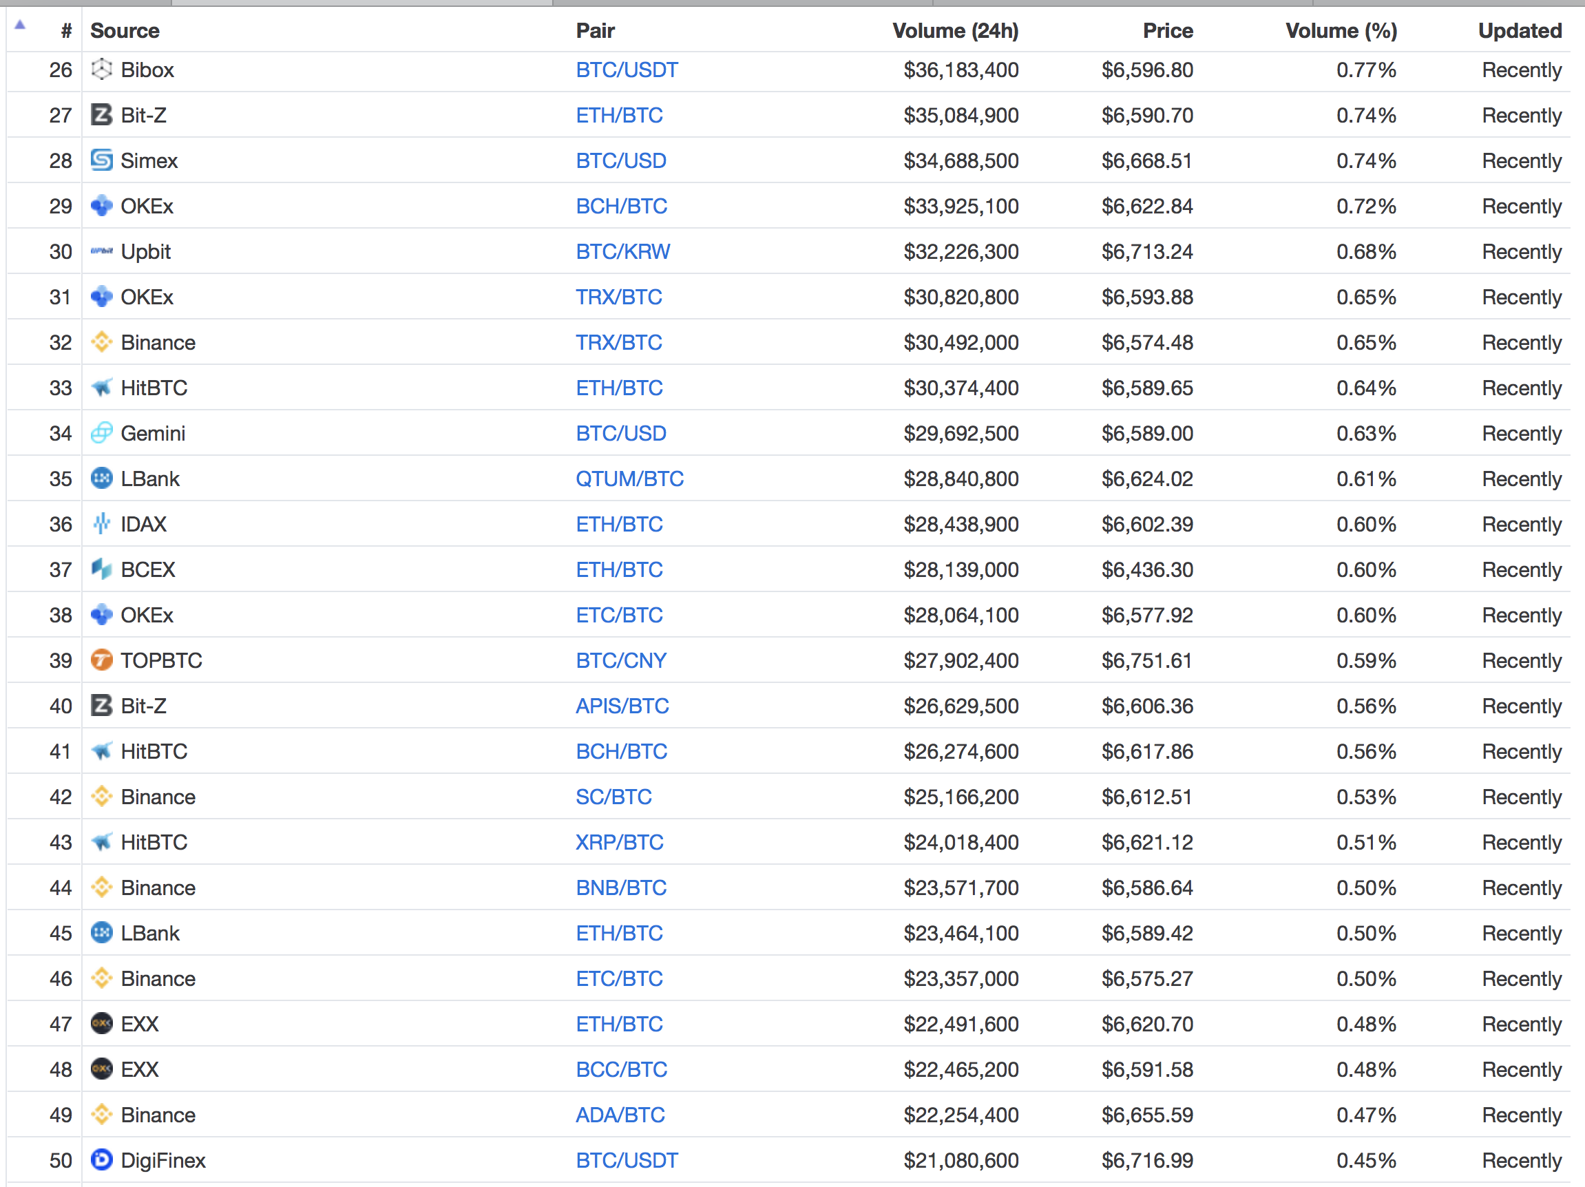Sort by the Pair column header

pos(596,31)
